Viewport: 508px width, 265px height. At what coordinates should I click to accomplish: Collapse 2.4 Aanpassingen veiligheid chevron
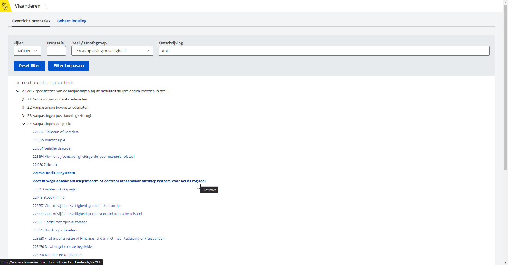pyautogui.click(x=23, y=124)
